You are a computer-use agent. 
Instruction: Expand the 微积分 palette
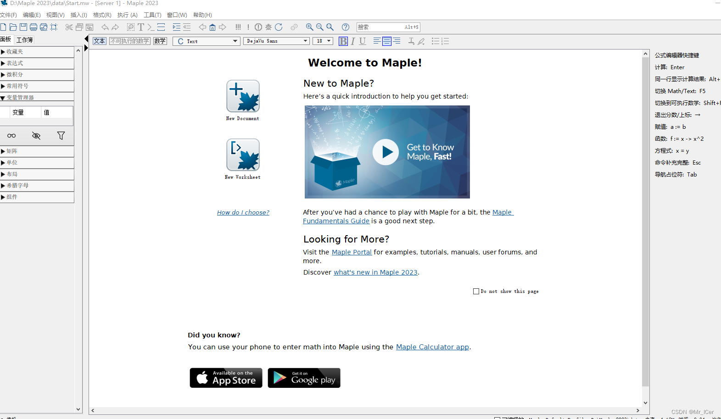(37, 75)
